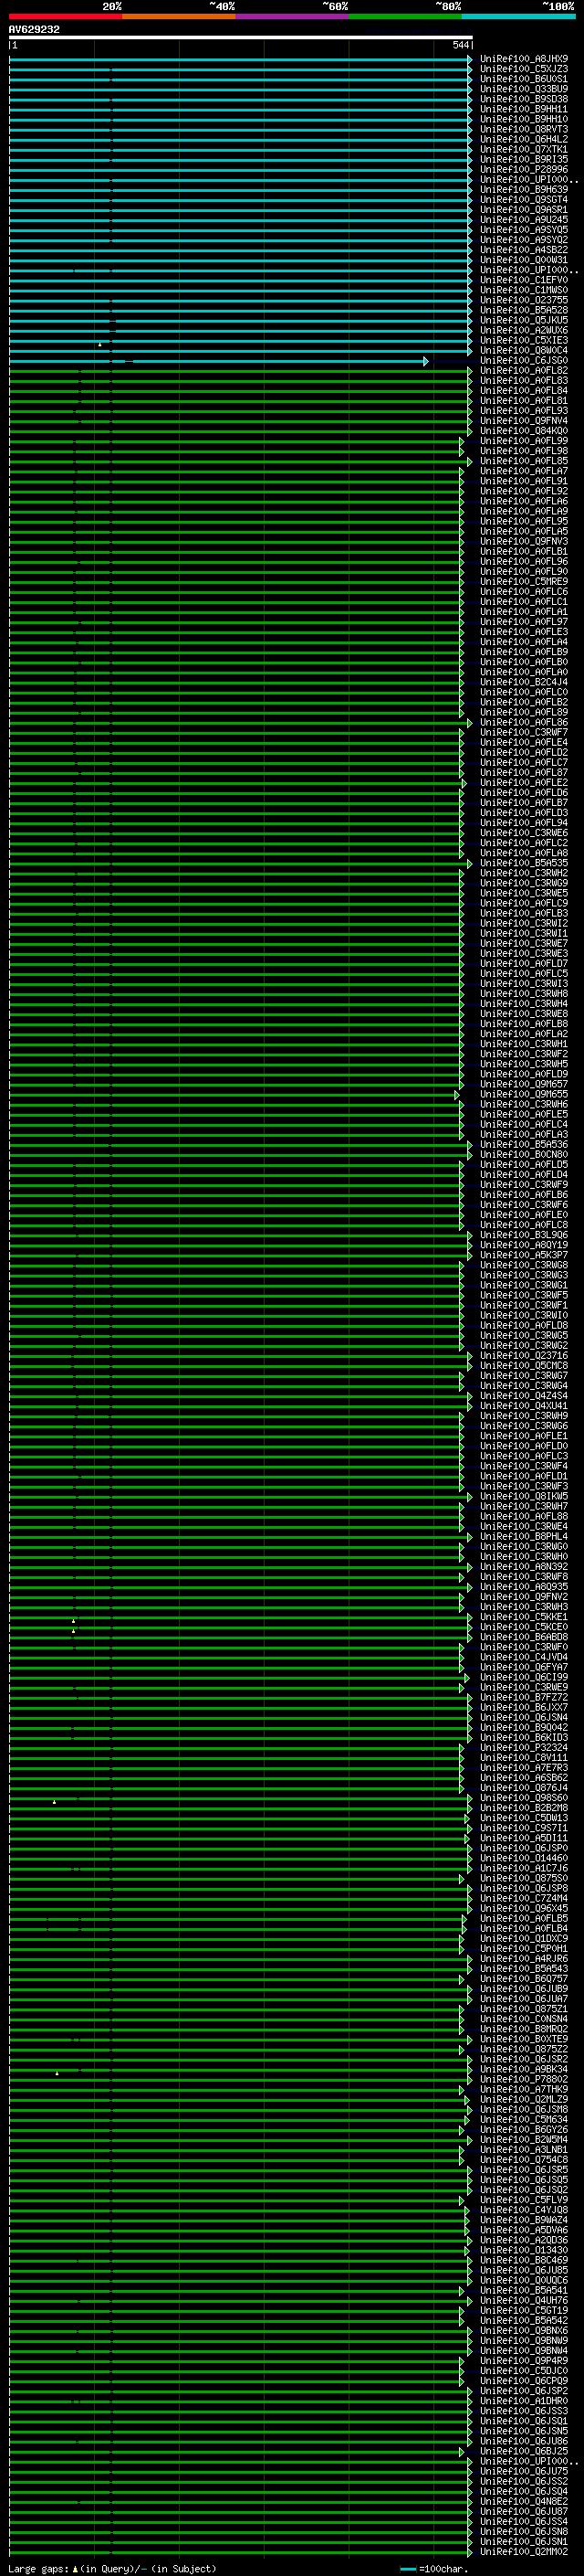584x2576 pixels.
Task: Open the UniRef100_Q4Z4S4 entry
Action: pos(524,1395)
